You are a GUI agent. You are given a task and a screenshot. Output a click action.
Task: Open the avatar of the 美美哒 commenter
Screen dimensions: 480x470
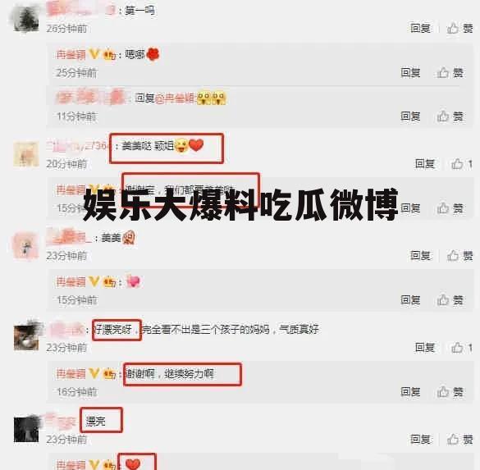[x=26, y=154]
